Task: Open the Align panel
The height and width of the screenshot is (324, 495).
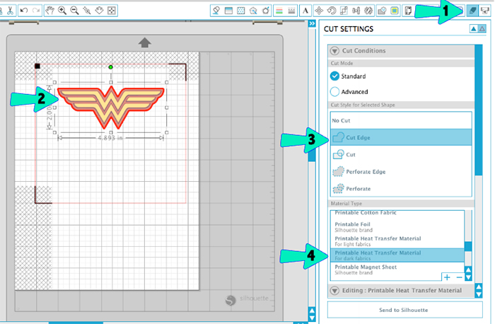Action: [356, 11]
